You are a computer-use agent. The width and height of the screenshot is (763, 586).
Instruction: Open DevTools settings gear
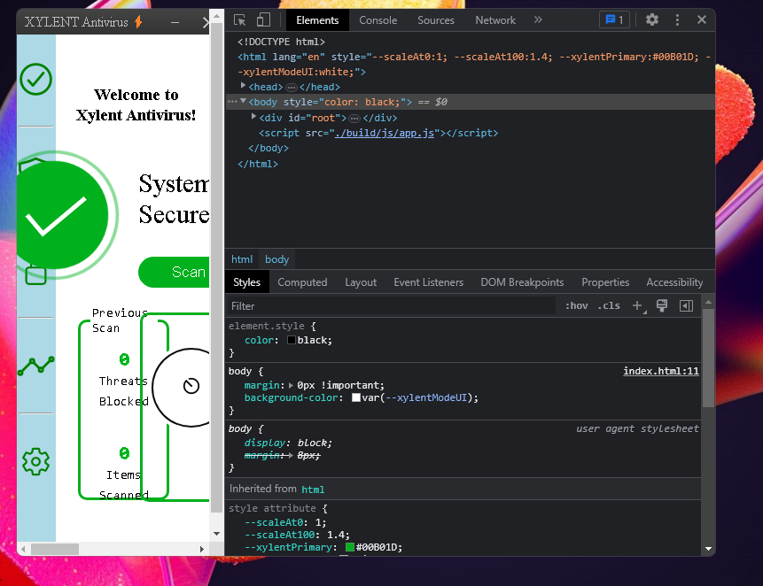pos(652,19)
